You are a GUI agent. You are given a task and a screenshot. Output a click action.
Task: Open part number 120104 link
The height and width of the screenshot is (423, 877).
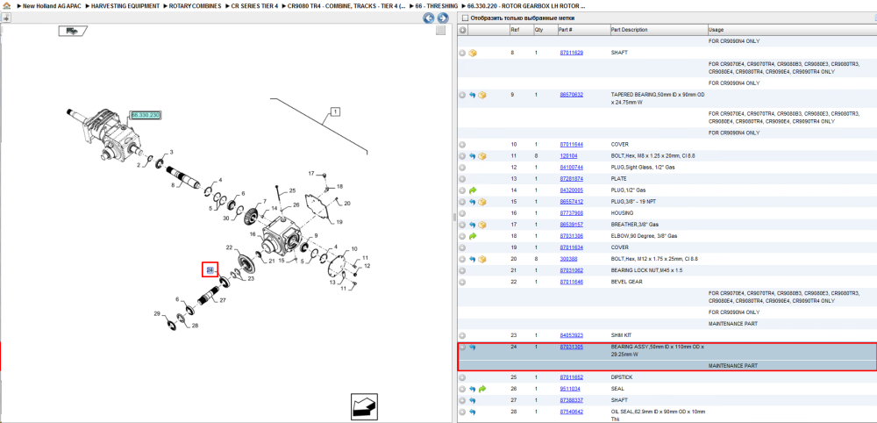click(x=568, y=156)
